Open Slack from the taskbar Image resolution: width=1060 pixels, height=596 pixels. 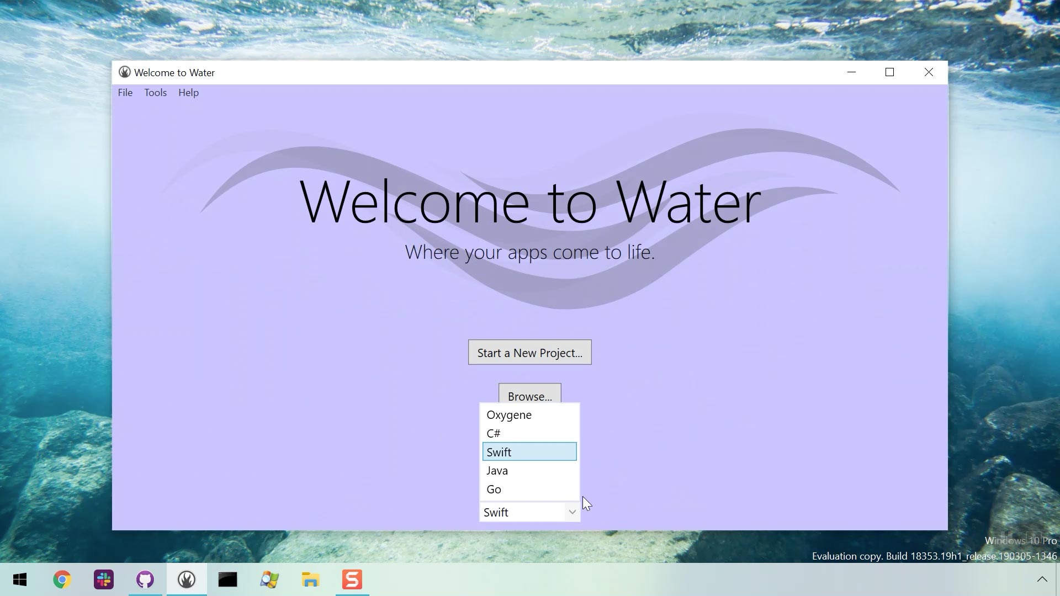tap(104, 579)
